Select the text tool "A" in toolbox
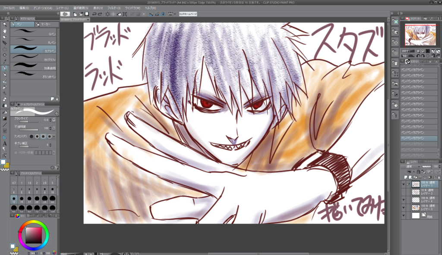The height and width of the screenshot is (255, 442). point(4,144)
